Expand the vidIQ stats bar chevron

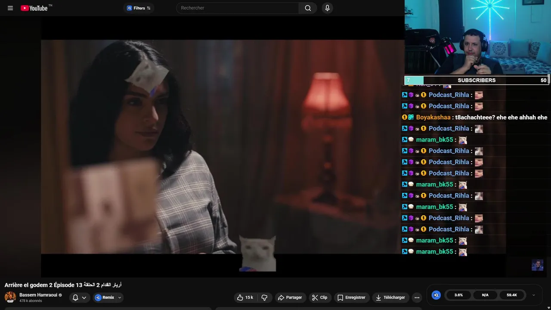coord(534,295)
